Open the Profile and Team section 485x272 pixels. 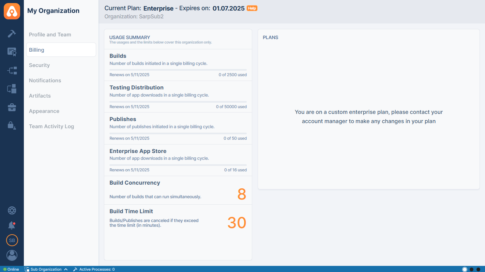pos(50,35)
